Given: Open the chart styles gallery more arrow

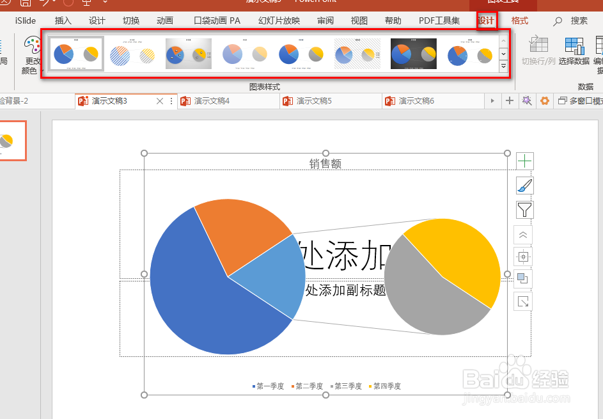Looking at the screenshot, I should tap(503, 66).
